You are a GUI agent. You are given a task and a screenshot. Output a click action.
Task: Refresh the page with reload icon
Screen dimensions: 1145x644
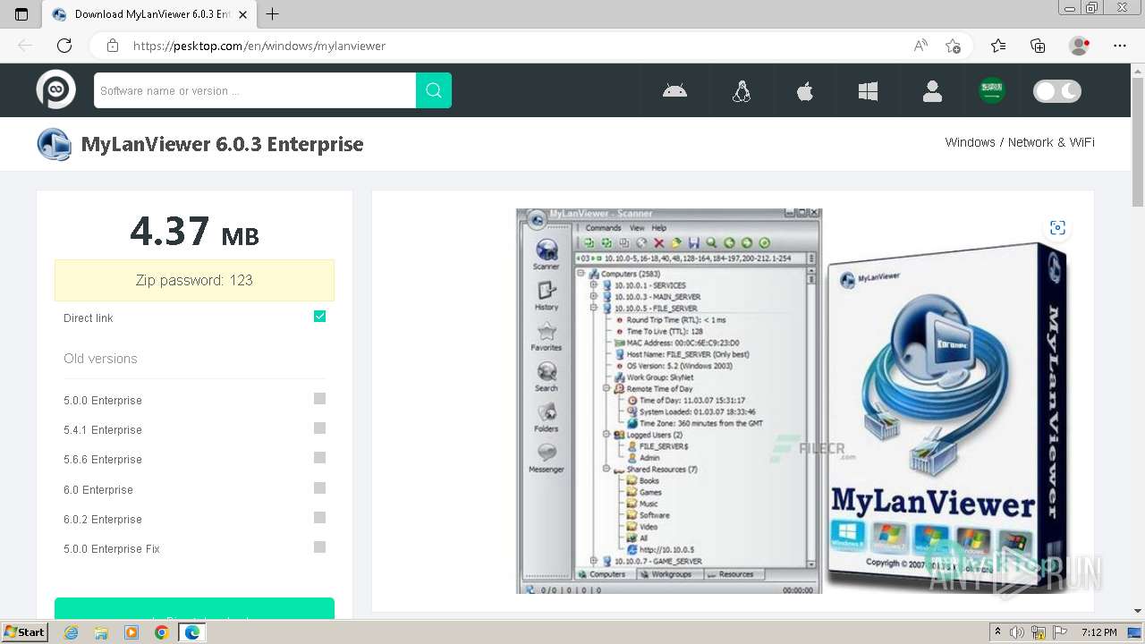coord(64,46)
